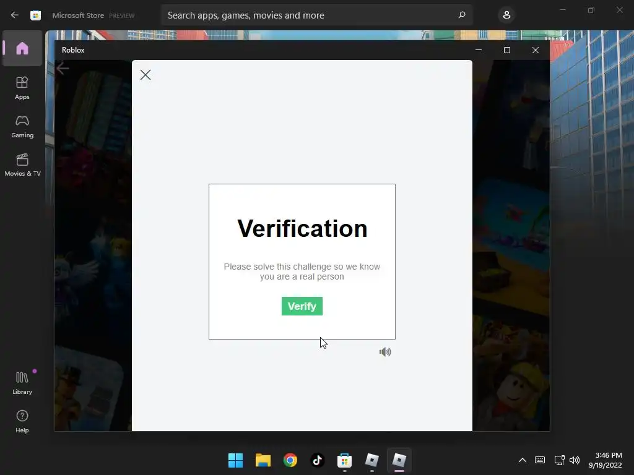Open the Gaming section
This screenshot has height=475, width=634.
(x=22, y=127)
